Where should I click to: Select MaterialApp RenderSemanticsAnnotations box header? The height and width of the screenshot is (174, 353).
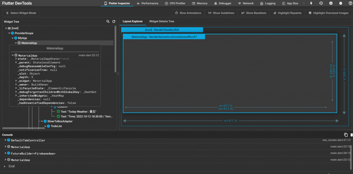click(x=164, y=37)
